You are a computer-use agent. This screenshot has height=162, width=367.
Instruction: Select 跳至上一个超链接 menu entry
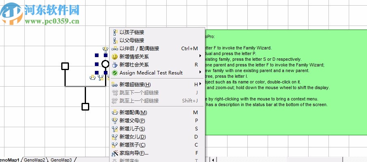pyautogui.click(x=157, y=101)
